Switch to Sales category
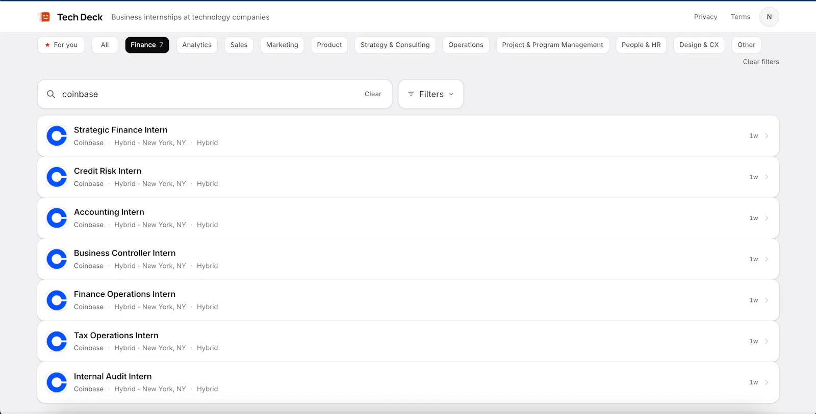 239,45
